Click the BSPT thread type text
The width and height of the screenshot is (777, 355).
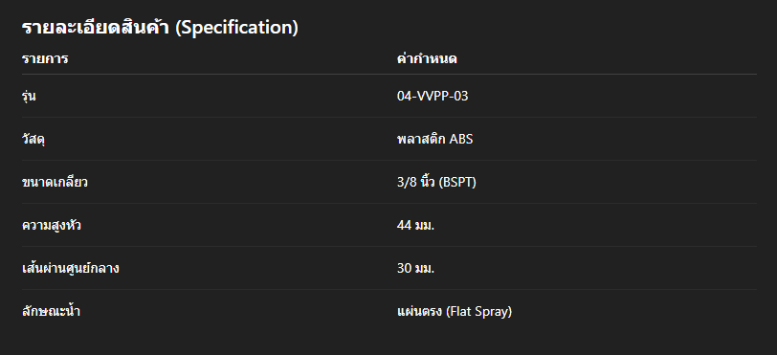pyautogui.click(x=457, y=183)
